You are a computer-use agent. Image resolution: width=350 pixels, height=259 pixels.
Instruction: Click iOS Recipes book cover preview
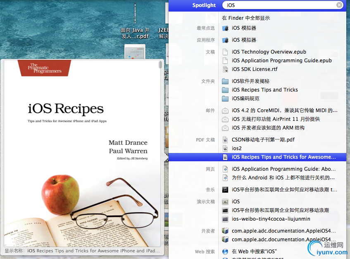[82, 153]
